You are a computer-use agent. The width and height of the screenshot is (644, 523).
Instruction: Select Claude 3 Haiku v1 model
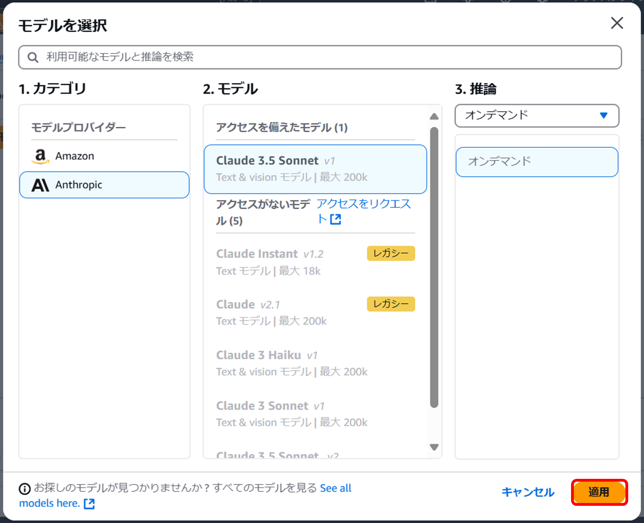(315, 363)
